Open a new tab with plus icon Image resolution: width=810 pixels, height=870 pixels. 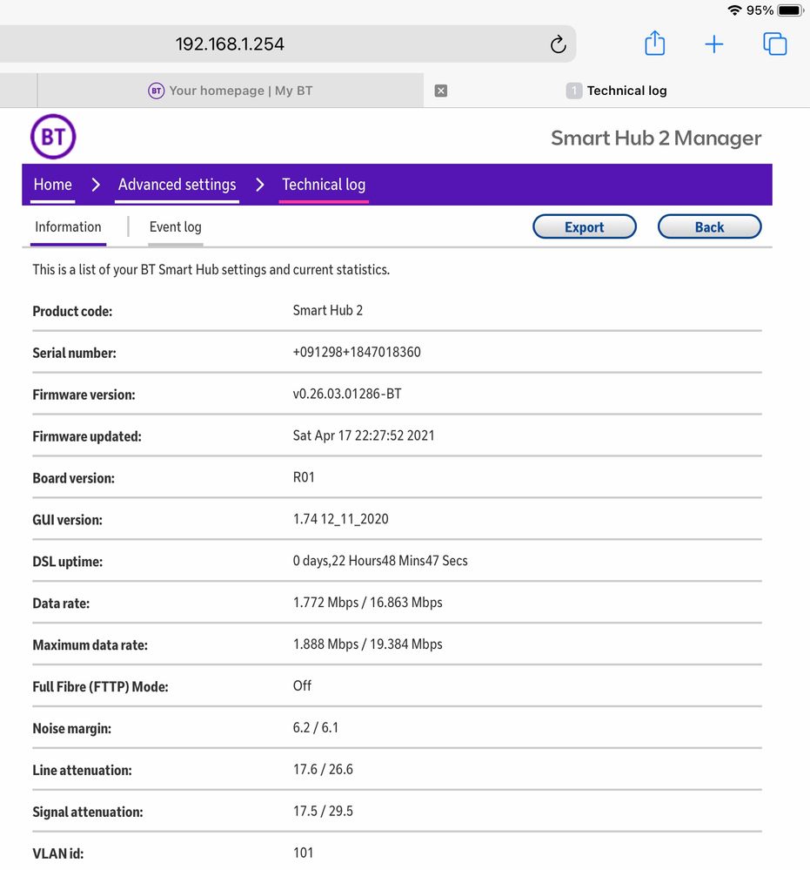click(713, 44)
